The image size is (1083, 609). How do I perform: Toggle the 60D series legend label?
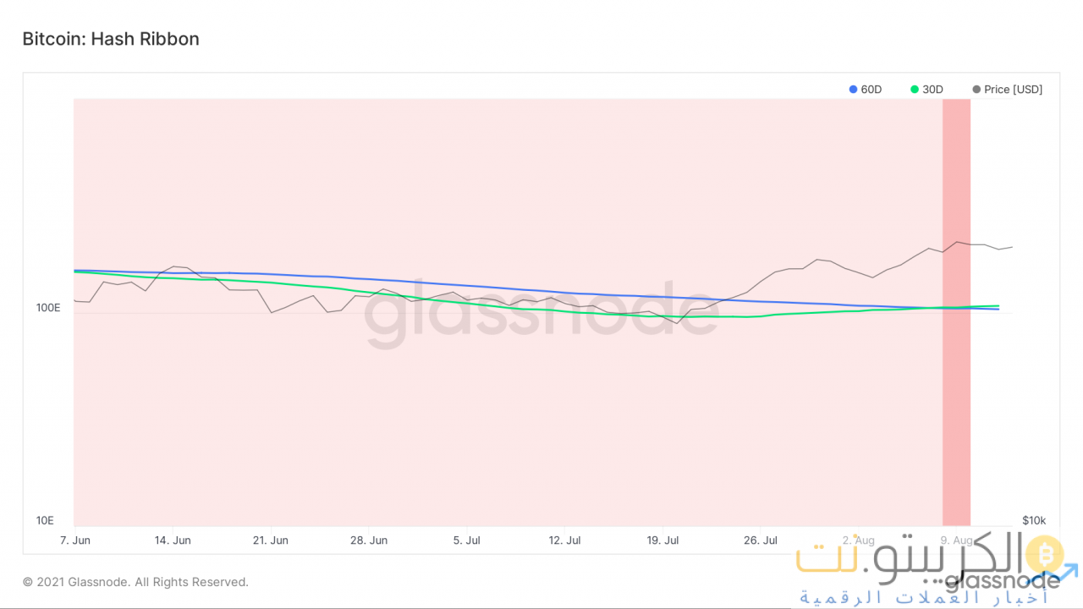[x=871, y=90]
